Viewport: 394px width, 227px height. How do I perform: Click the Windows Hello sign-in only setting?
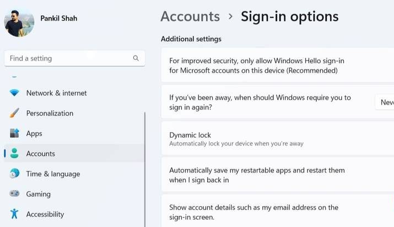tap(277, 65)
